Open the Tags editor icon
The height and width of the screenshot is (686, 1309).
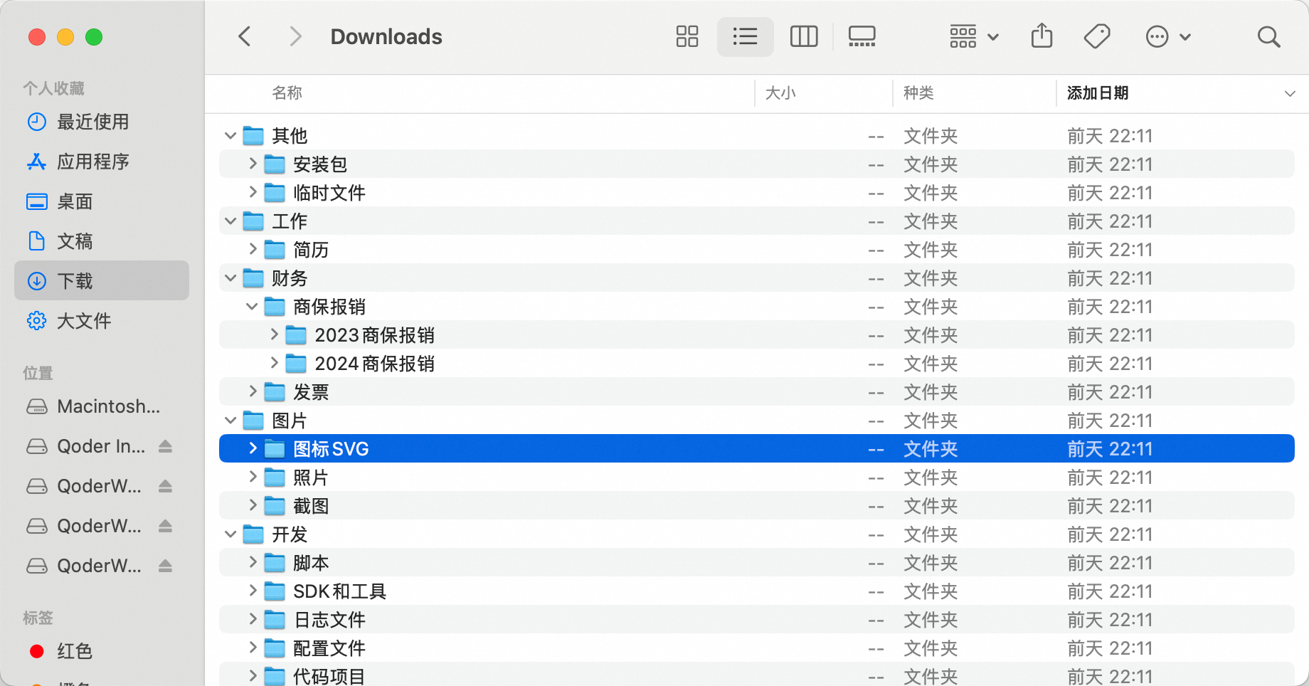tap(1097, 36)
